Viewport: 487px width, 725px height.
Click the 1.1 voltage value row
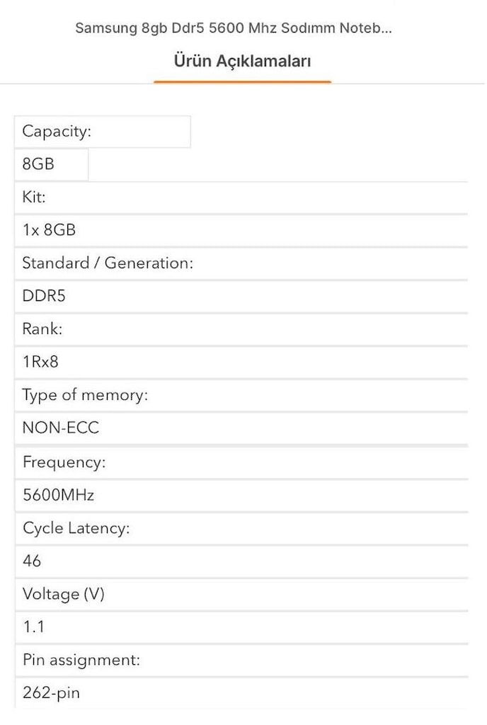[241, 627]
